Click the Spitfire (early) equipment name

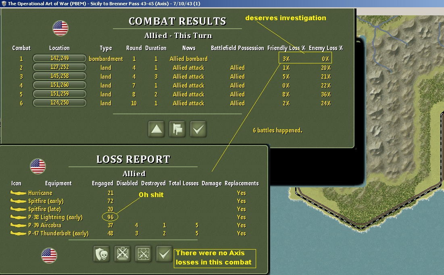pyautogui.click(x=46, y=201)
